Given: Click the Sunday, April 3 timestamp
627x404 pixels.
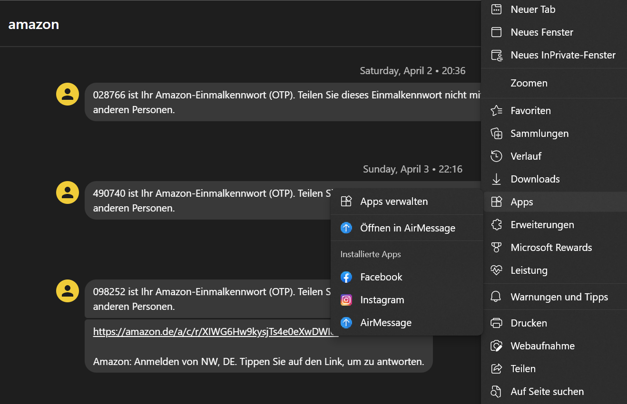Looking at the screenshot, I should pos(412,169).
